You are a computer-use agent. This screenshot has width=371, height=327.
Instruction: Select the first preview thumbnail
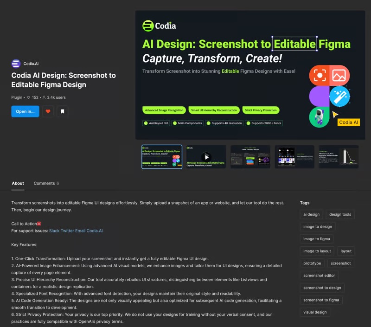pyautogui.click(x=162, y=157)
